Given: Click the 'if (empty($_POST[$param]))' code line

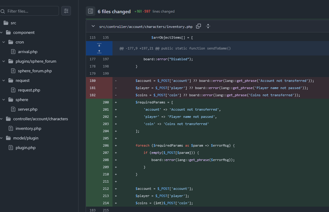Looking at the screenshot, I should tap(171, 153).
